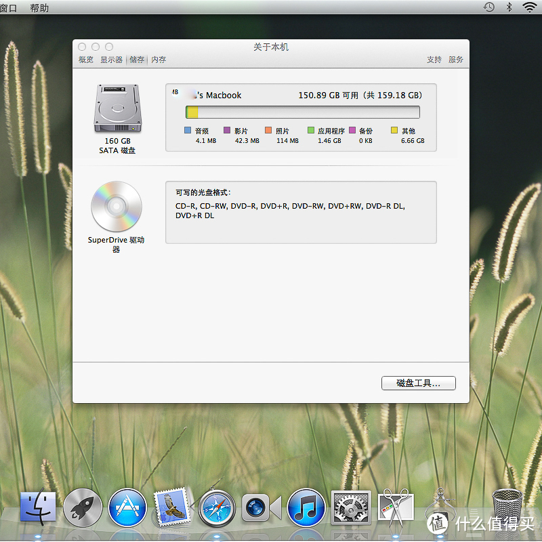Image resolution: width=542 pixels, height=542 pixels.
Task: Switch to the 显示器 tab
Action: click(x=111, y=60)
